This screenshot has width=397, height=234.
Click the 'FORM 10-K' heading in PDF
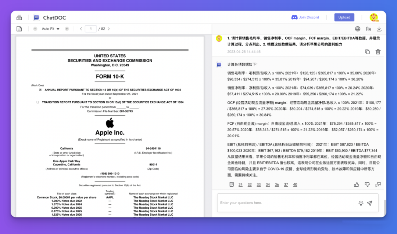pyautogui.click(x=110, y=76)
